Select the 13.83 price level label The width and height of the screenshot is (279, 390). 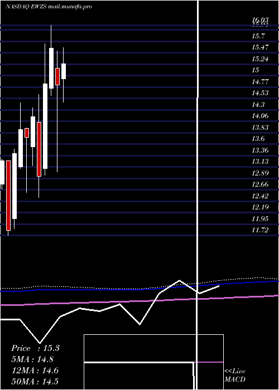click(x=261, y=128)
